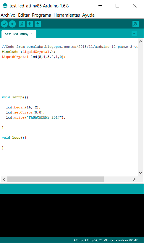Click the comment line starting //Code from sebalabs
Viewport: 144px width, 243px height.
[x=70, y=47]
